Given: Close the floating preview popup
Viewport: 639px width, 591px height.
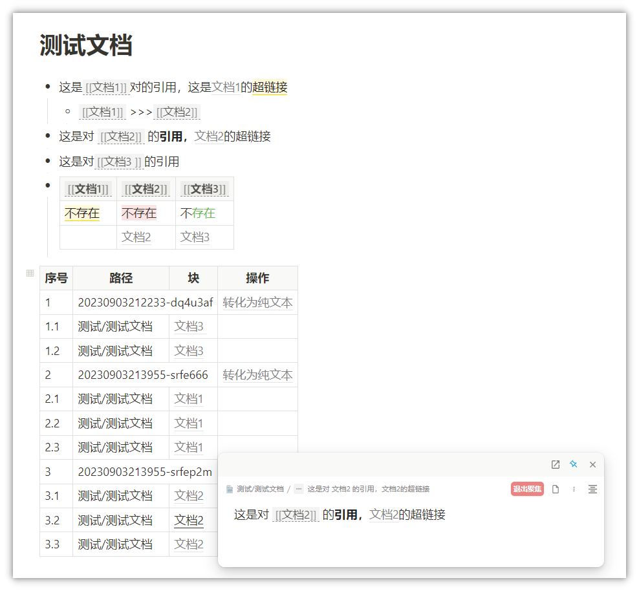Looking at the screenshot, I should (x=592, y=464).
